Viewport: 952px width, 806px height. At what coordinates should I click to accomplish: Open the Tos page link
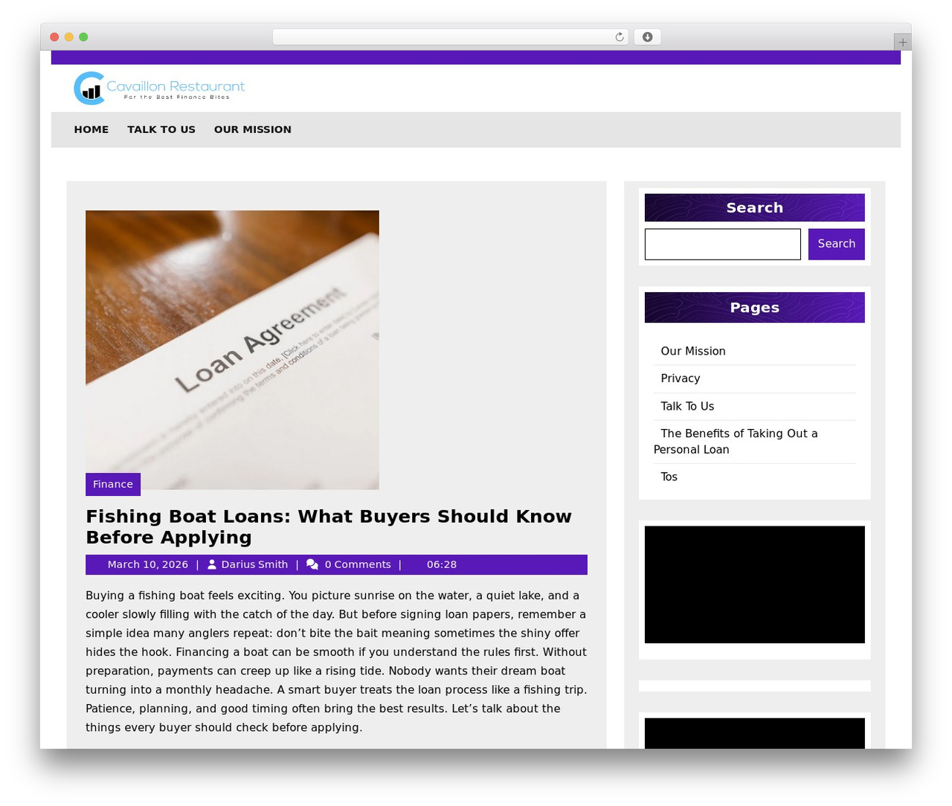[x=669, y=477]
